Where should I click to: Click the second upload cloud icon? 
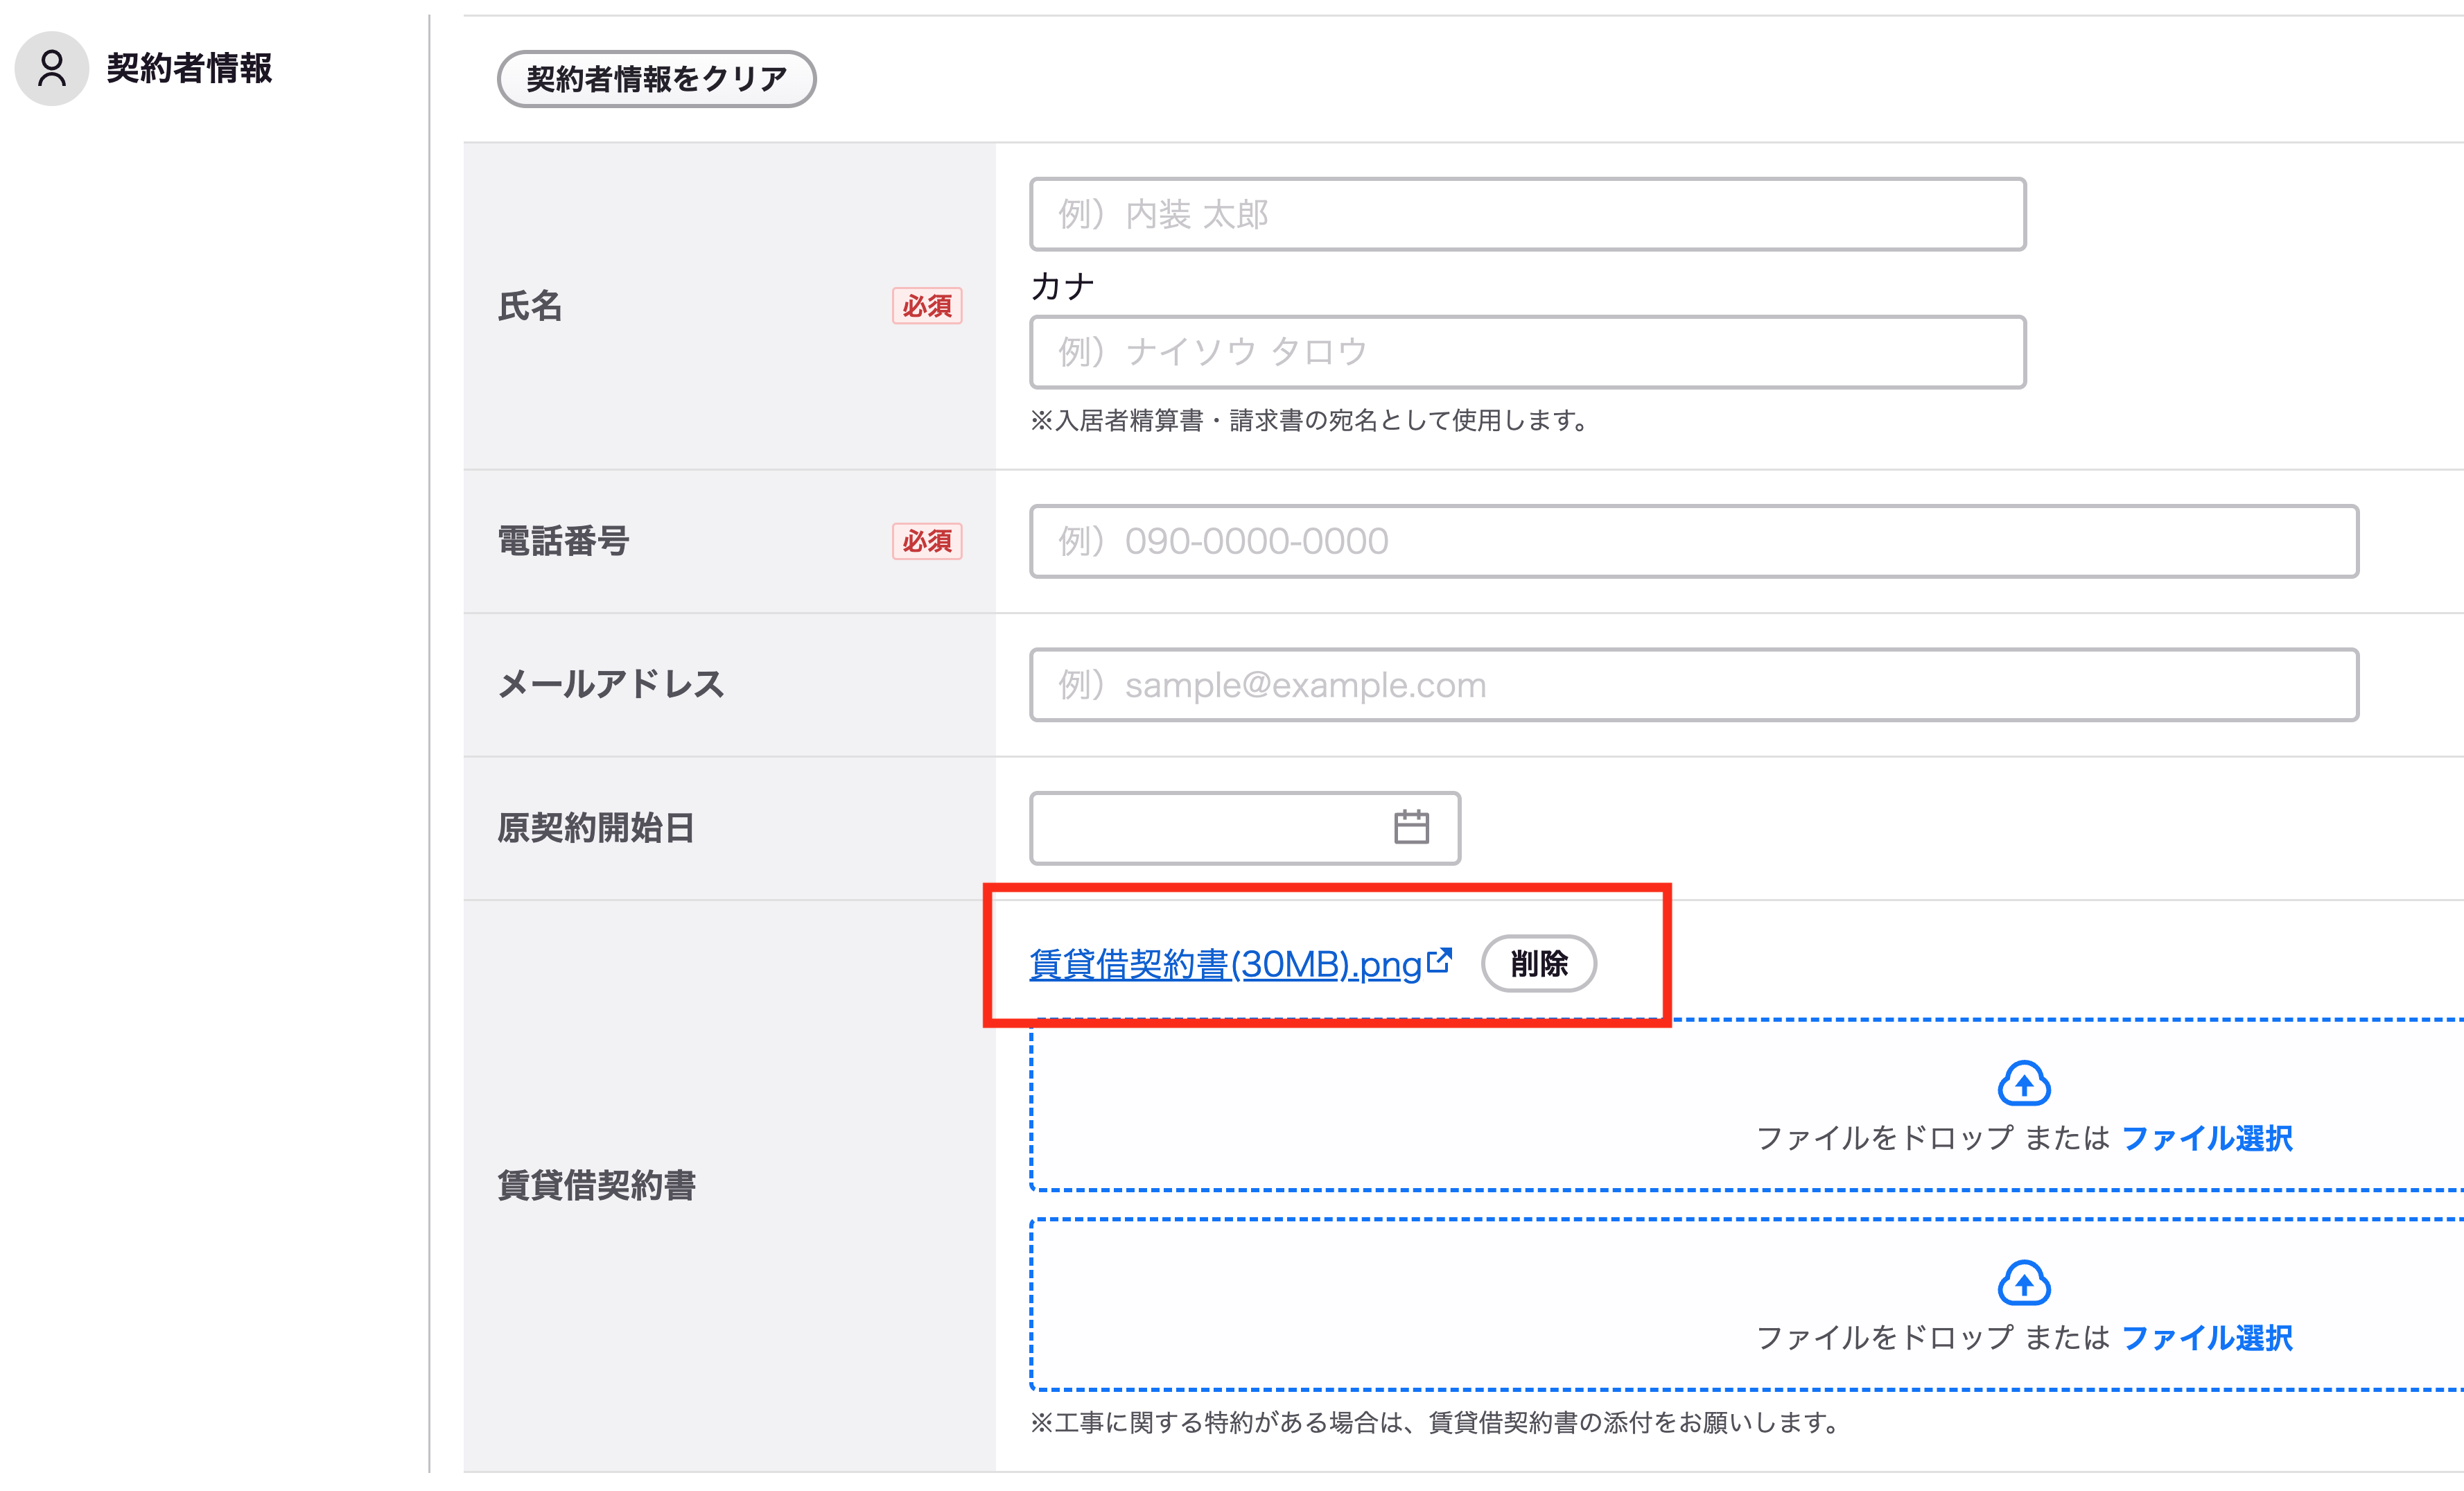point(2024,1283)
